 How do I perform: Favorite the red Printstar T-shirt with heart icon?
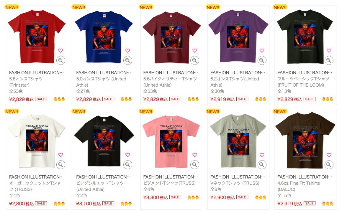[60, 51]
